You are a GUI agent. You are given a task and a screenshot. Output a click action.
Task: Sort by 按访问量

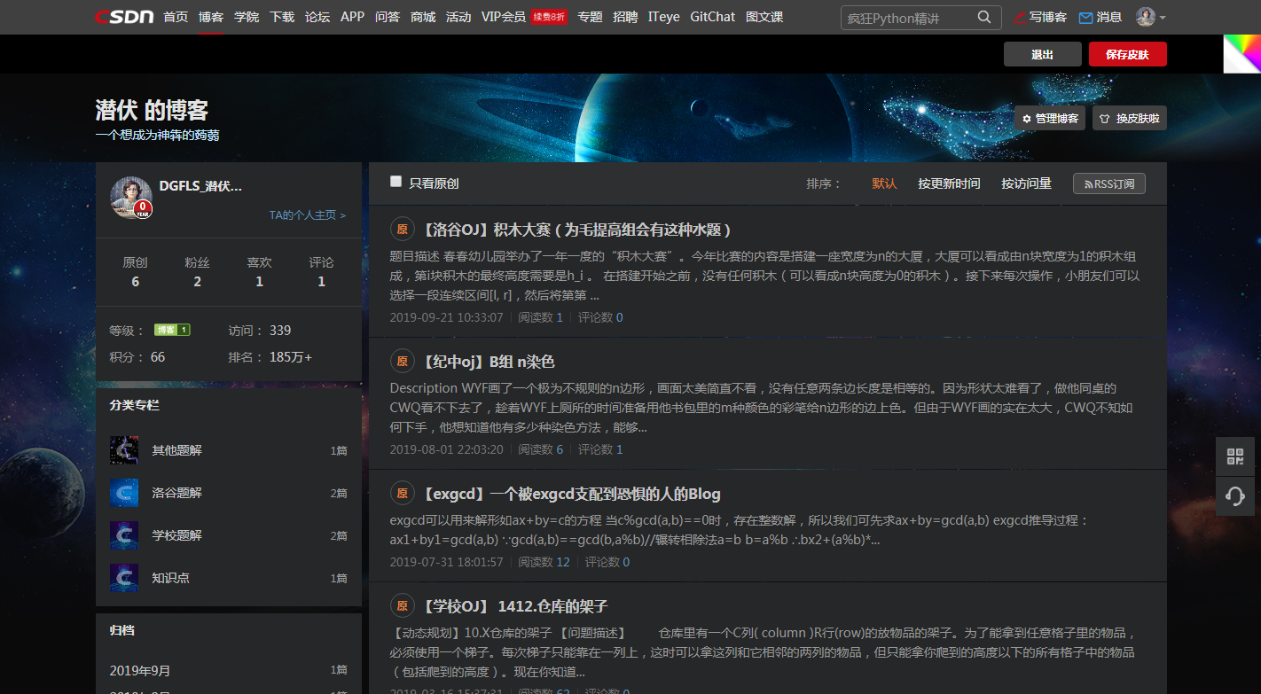(1026, 183)
